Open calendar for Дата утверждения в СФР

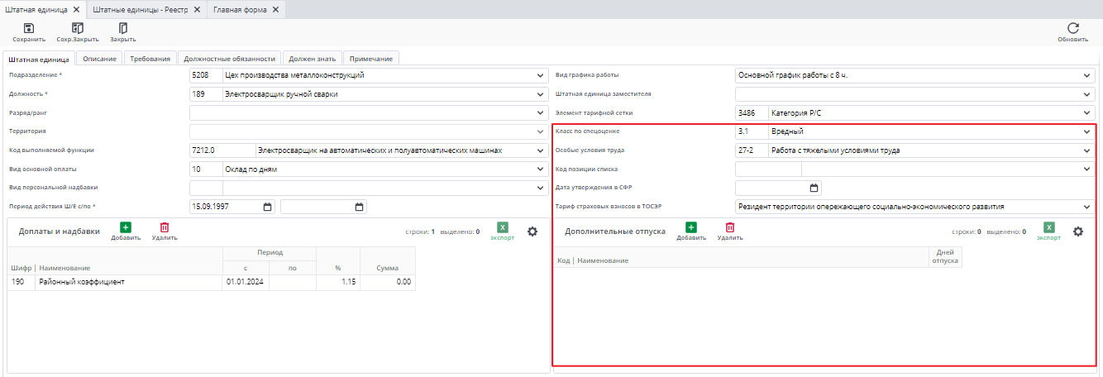coord(814,188)
